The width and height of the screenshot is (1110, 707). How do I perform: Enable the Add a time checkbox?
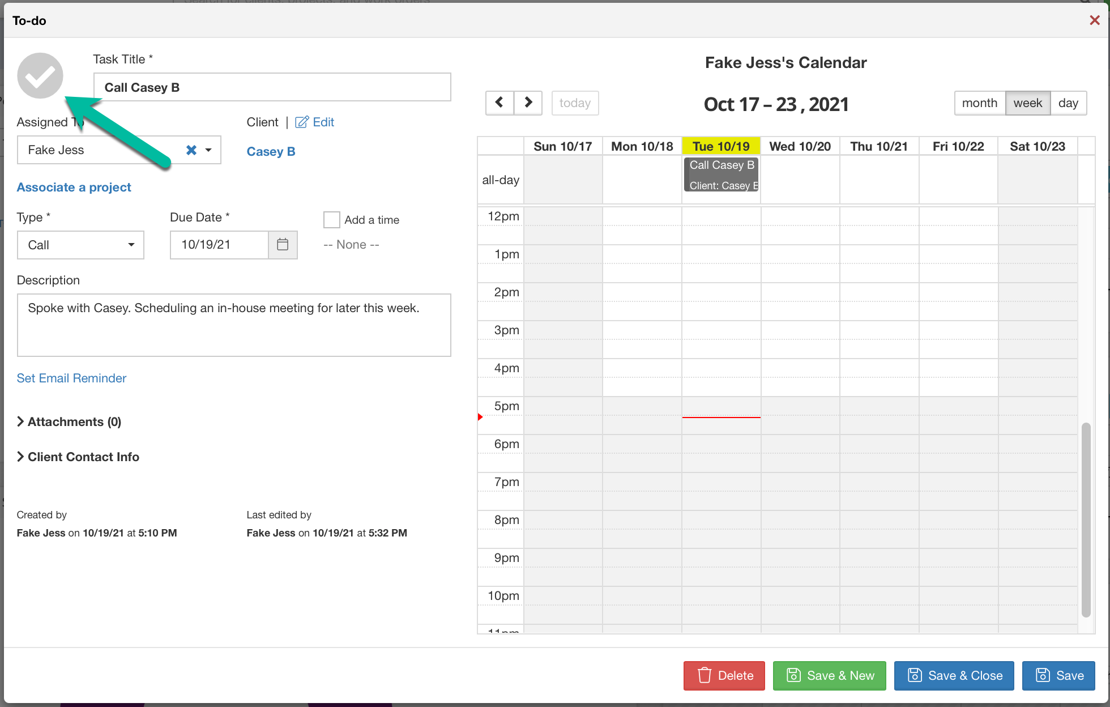331,220
